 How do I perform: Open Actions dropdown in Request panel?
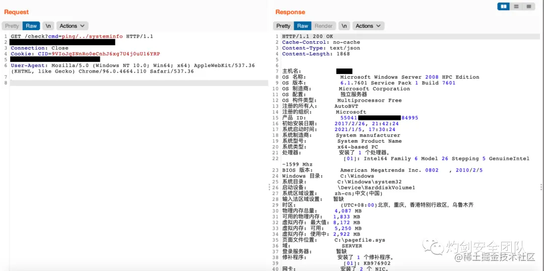click(72, 26)
